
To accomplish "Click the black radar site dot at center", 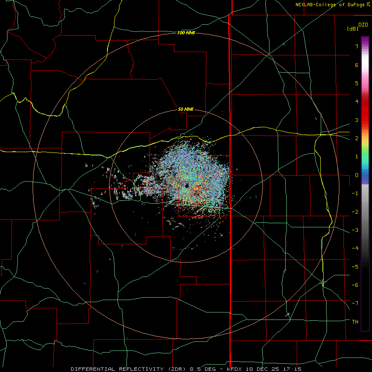I will coord(187,186).
